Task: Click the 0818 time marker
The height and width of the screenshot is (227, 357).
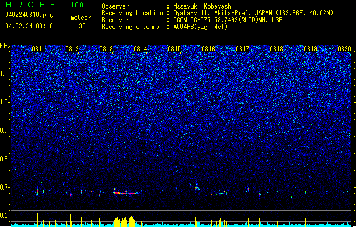Action: pyautogui.click(x=276, y=49)
